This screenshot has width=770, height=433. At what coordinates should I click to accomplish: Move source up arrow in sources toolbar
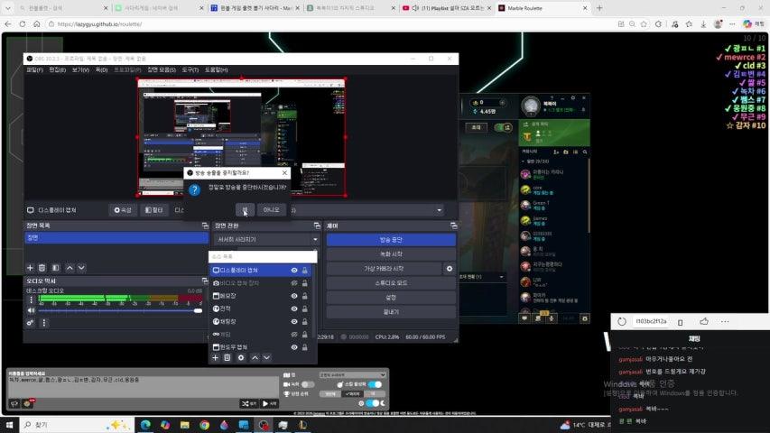point(255,358)
